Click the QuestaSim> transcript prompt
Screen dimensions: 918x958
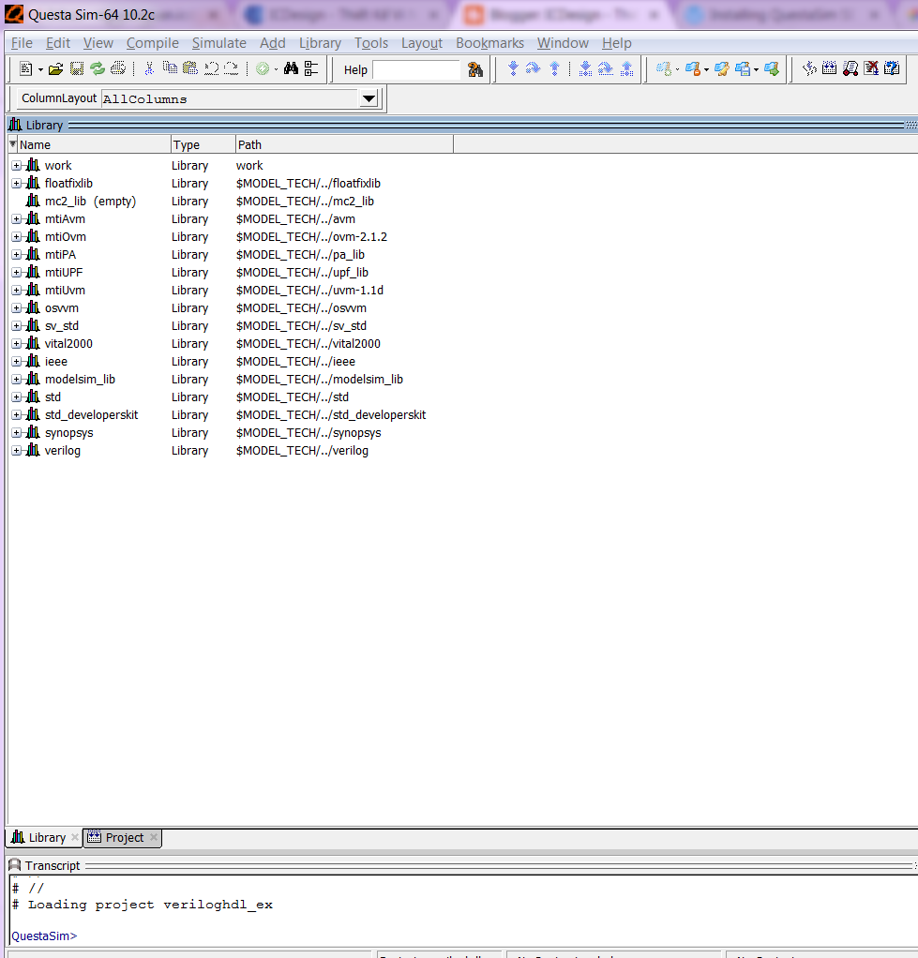click(44, 936)
